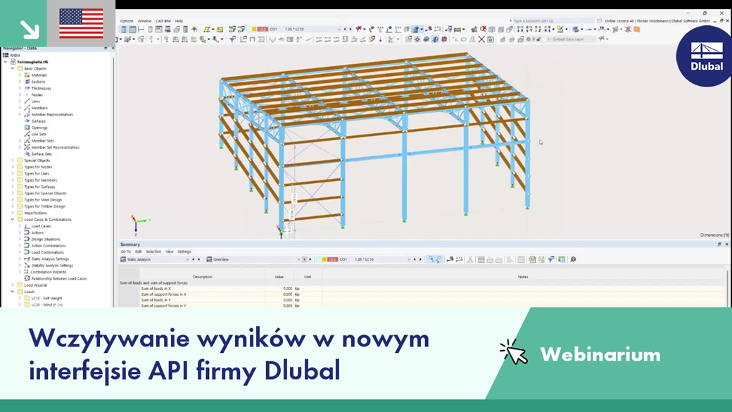Click the star-with-red-X icon right of CO1 selector
The image size is (732, 412).
click(x=359, y=29)
